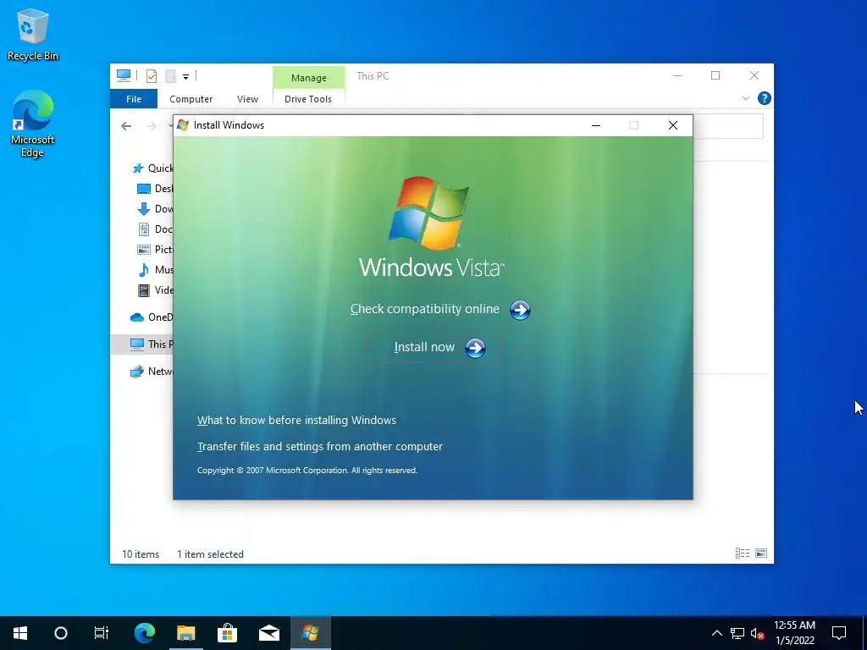This screenshot has width=867, height=650.
Task: Open the clock and date flyout
Action: click(794, 633)
